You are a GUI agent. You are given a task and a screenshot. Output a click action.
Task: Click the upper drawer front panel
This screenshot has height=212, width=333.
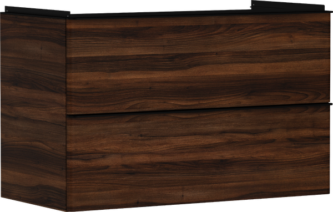click(198, 64)
